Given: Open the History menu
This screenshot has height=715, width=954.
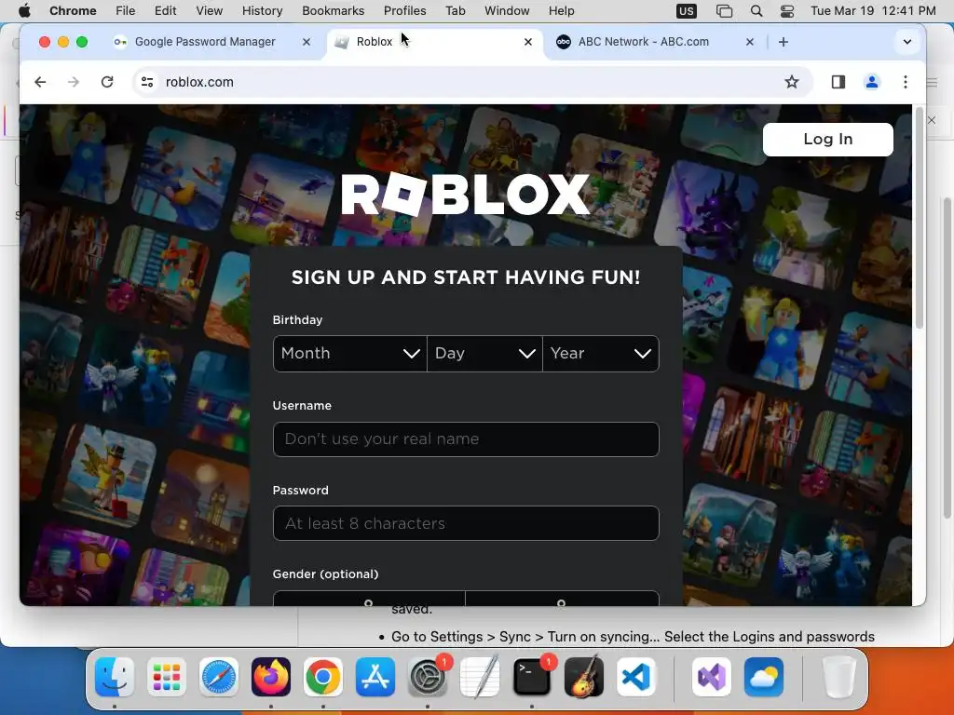Looking at the screenshot, I should [x=262, y=10].
